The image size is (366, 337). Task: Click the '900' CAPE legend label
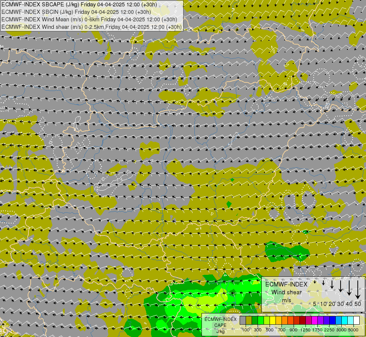coord(293,330)
